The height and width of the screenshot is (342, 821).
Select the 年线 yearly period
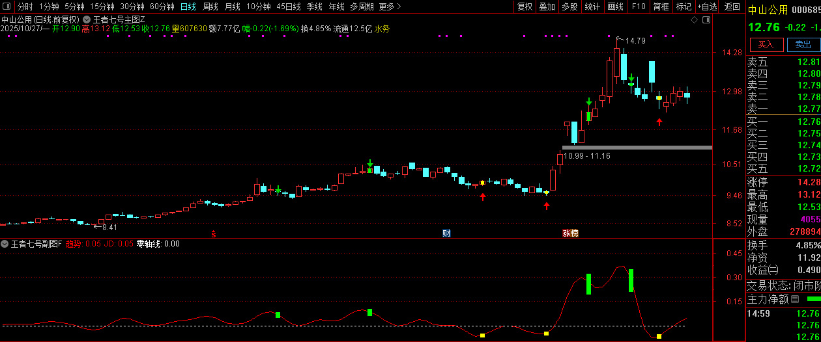[336, 7]
